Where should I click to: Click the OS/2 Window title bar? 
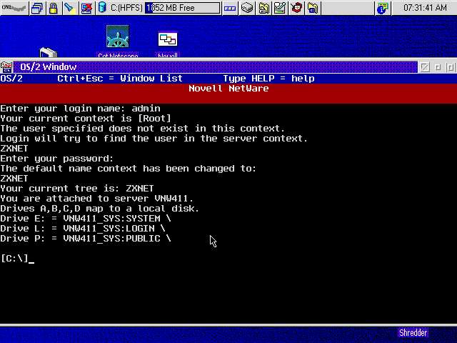(215, 67)
